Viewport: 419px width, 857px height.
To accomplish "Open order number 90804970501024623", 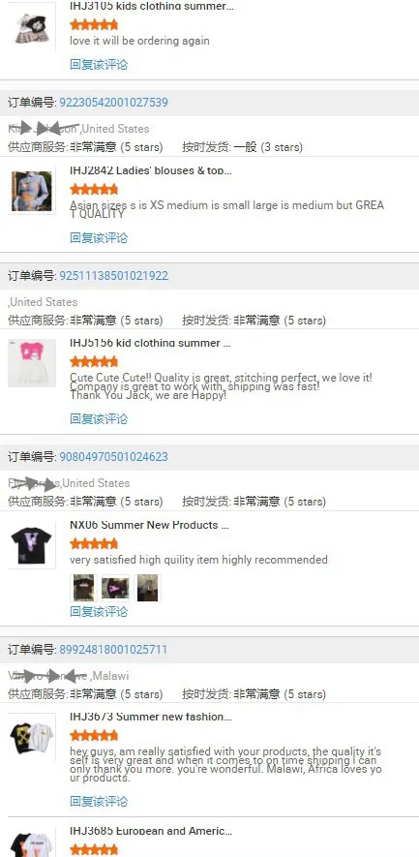I will [x=113, y=456].
